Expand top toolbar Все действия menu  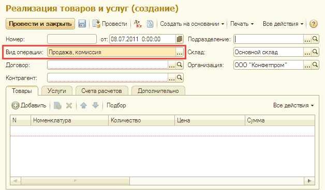[283, 24]
